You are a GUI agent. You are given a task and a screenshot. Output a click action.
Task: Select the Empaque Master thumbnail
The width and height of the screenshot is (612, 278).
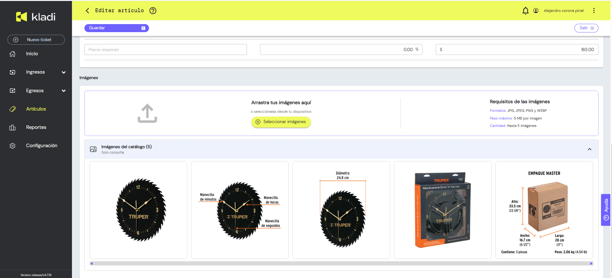pos(544,210)
